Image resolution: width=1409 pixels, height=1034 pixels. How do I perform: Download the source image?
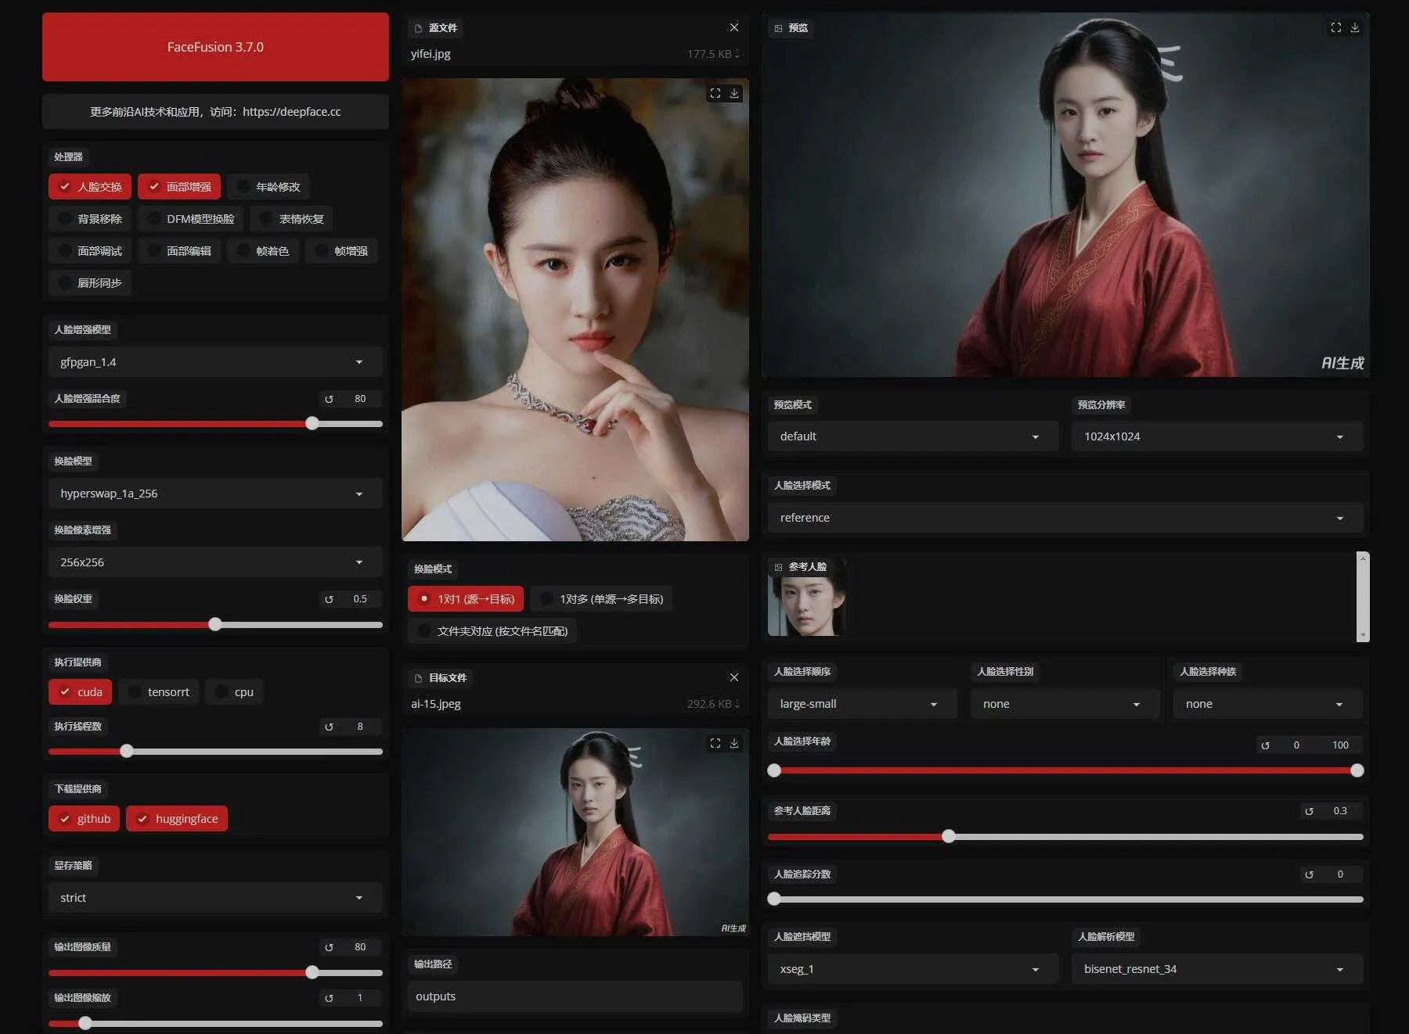coord(734,93)
